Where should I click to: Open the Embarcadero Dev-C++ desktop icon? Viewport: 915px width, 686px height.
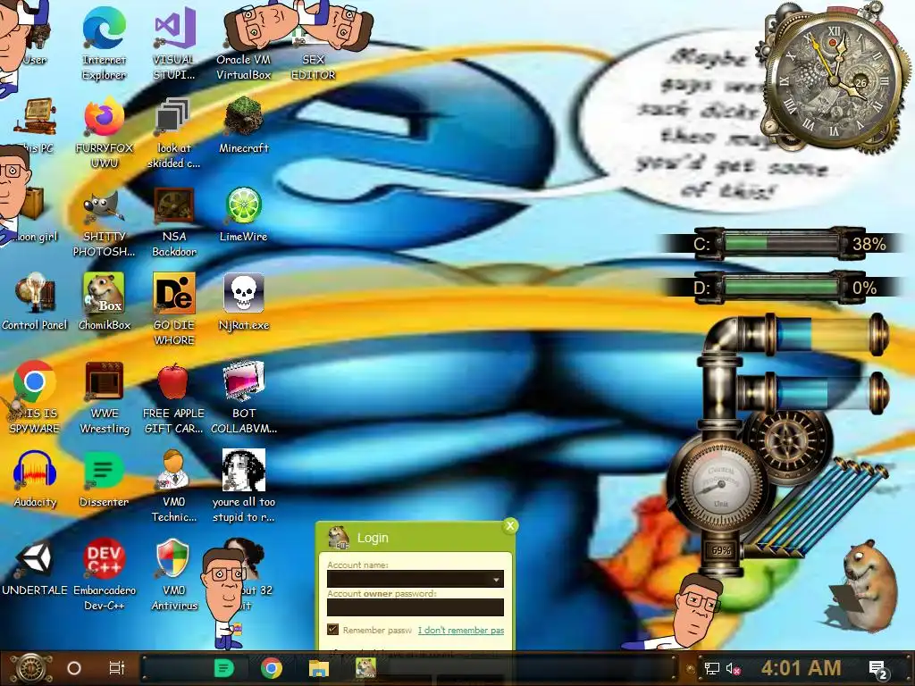[104, 575]
